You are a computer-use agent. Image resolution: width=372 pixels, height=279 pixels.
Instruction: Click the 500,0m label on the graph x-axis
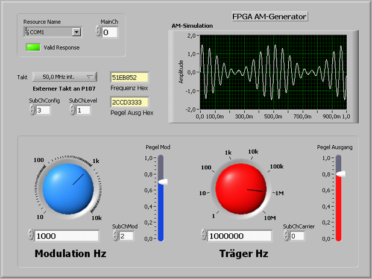tap(273, 116)
